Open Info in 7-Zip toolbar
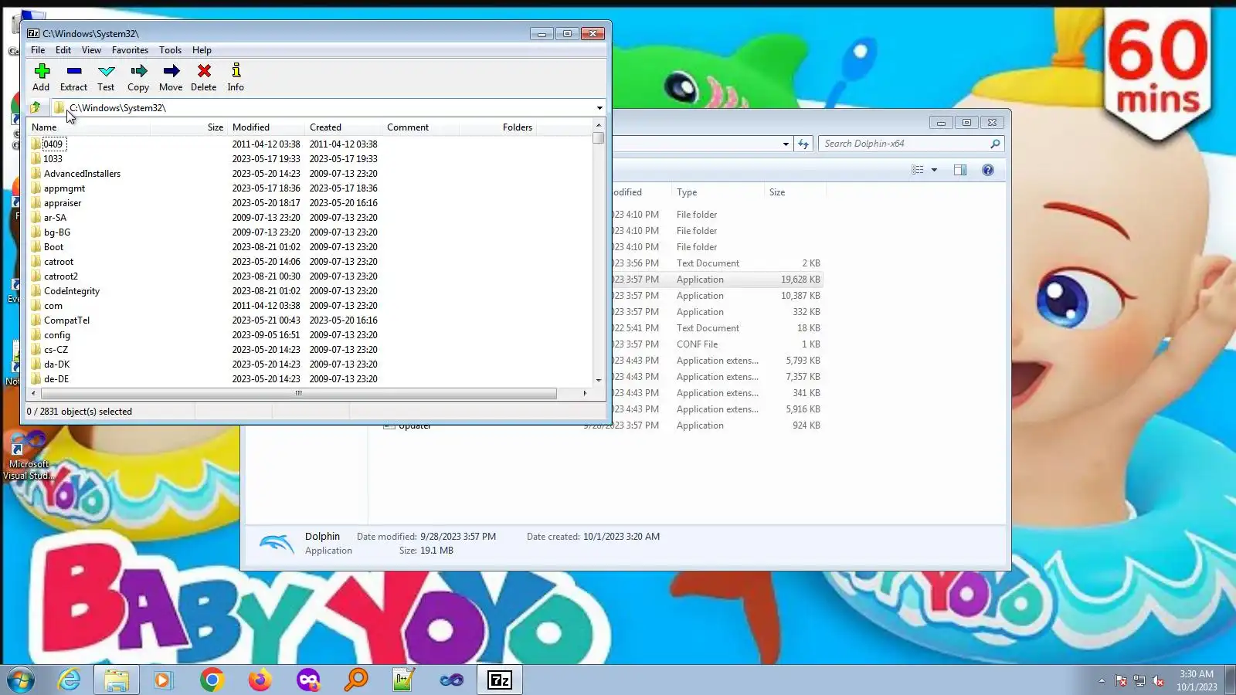This screenshot has height=695, width=1236. click(236, 77)
